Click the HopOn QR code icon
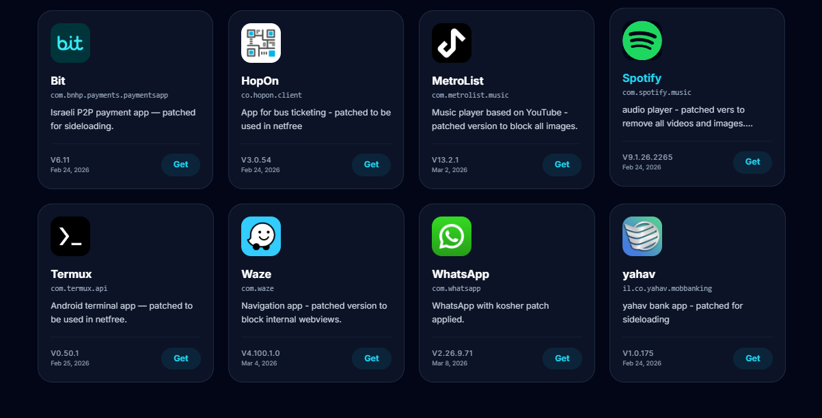This screenshot has height=418, width=822. [x=261, y=43]
